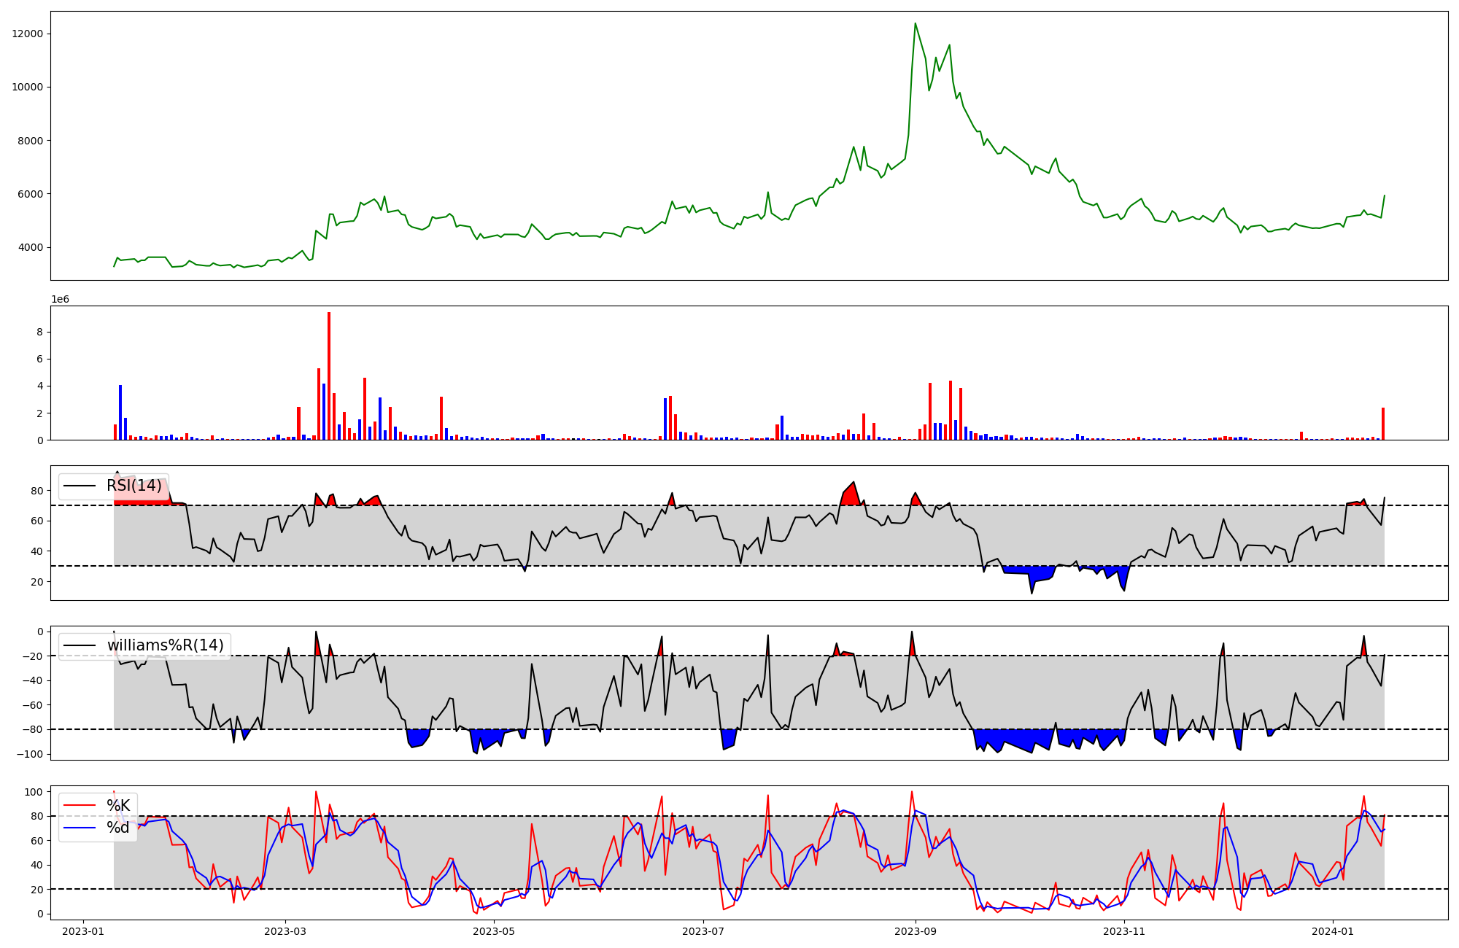Screen dimensions: 1459x948
Task: Click the red %K legend line sample
Action: pyautogui.click(x=80, y=805)
